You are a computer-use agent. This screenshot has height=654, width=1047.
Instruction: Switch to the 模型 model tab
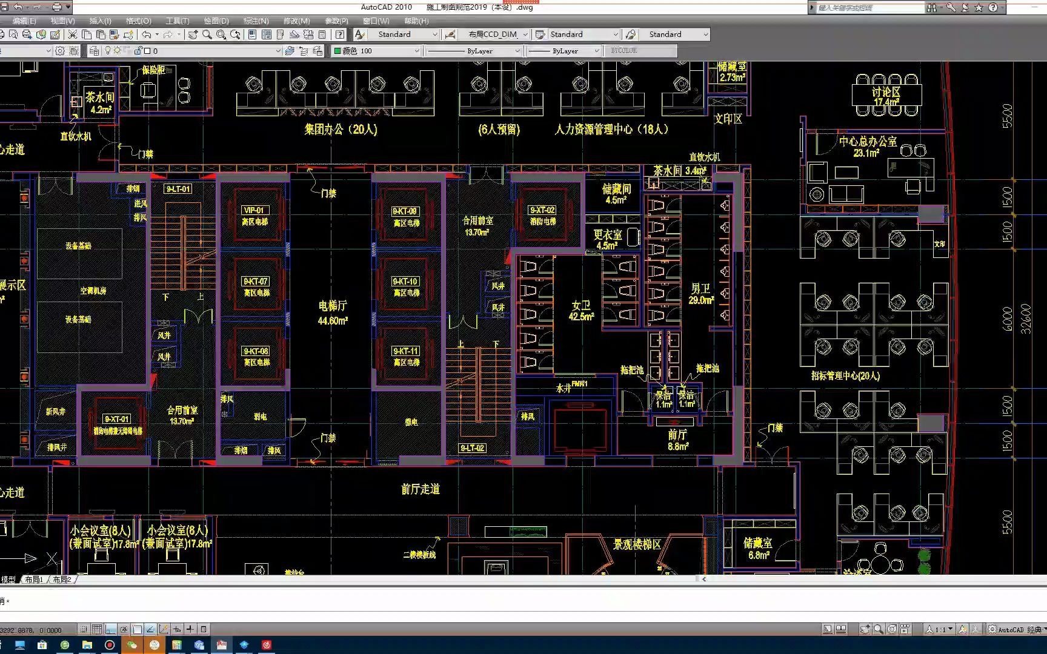[8, 580]
